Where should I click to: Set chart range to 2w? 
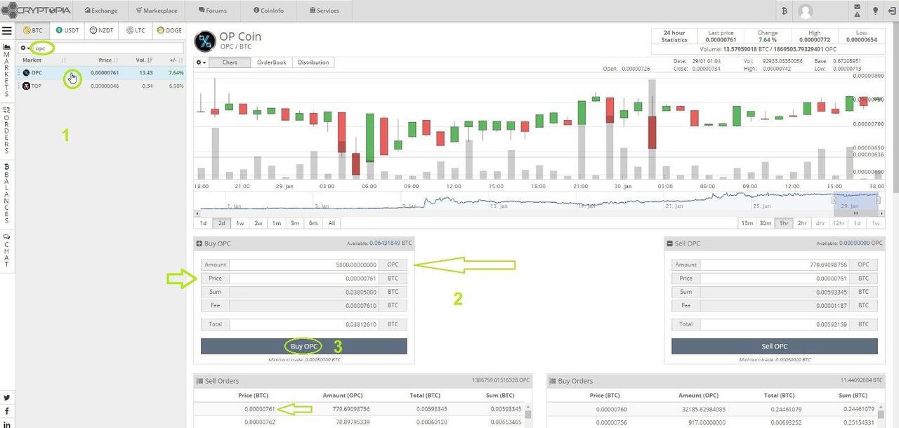click(x=258, y=223)
